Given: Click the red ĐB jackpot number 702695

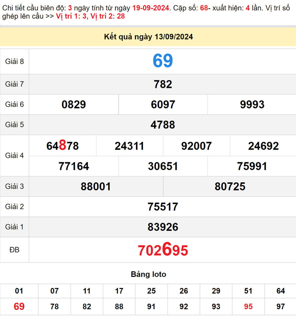Looking at the screenshot, I should 163,250.
